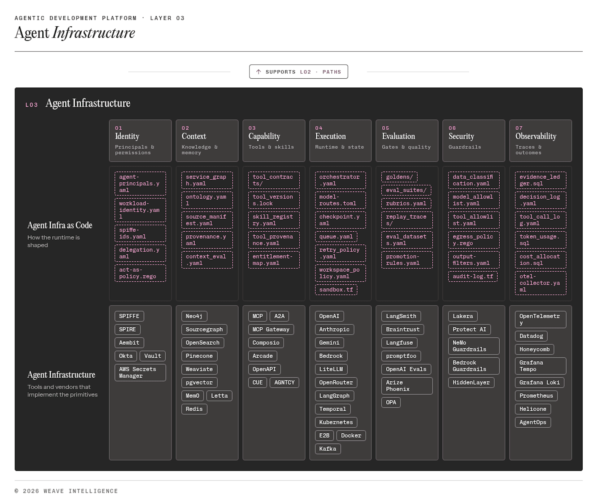Open the audit-log.tf file chip
This screenshot has width=595, height=498.
tap(473, 276)
